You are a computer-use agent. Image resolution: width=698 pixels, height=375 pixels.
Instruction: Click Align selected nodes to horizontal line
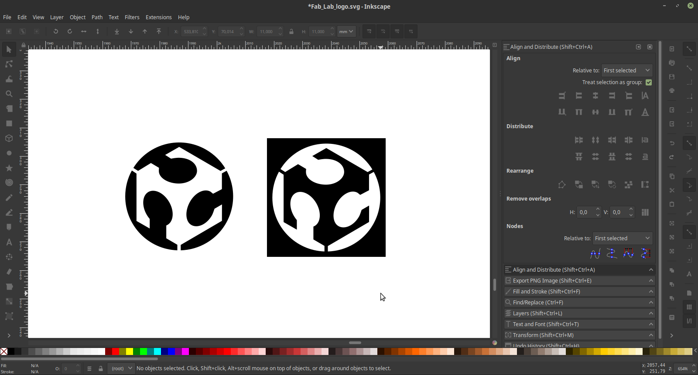pyautogui.click(x=595, y=253)
